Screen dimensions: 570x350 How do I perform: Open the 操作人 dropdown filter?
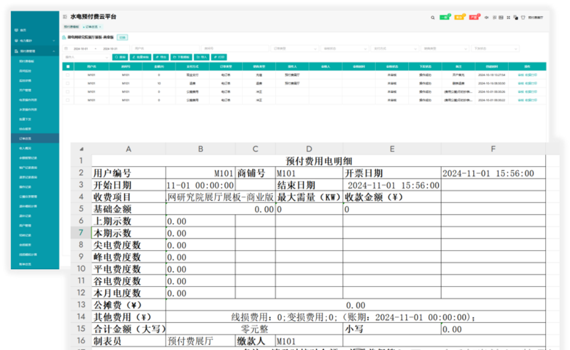click(x=86, y=56)
